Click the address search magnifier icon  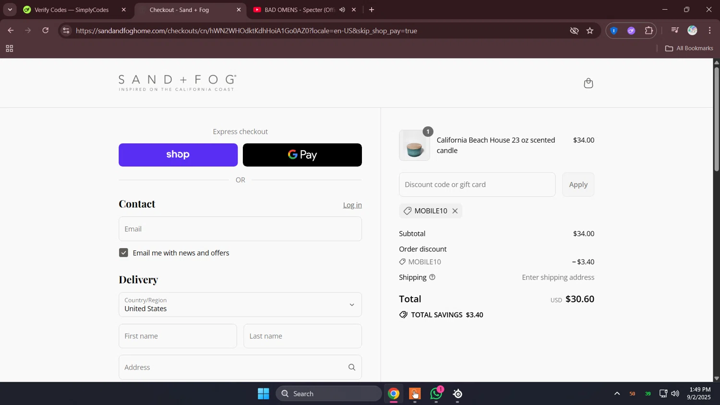(x=352, y=368)
